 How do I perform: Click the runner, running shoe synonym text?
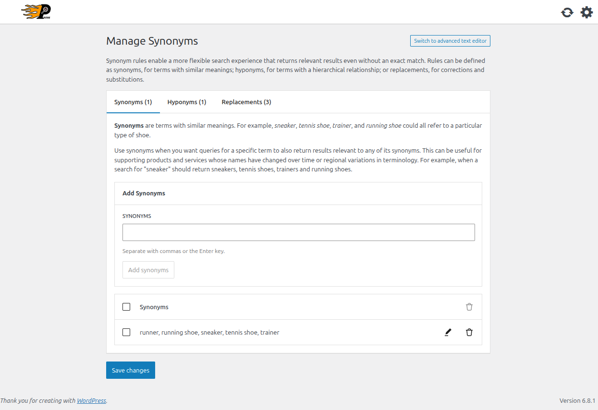209,332
